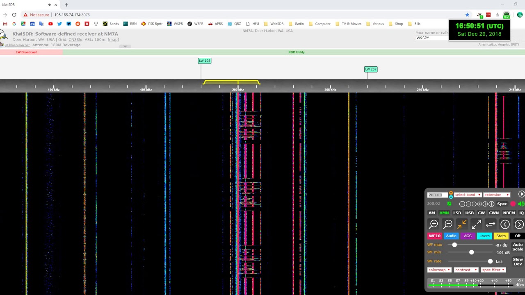Click the Slow Dev button
Image resolution: width=525 pixels, height=295 pixels.
coord(518,261)
